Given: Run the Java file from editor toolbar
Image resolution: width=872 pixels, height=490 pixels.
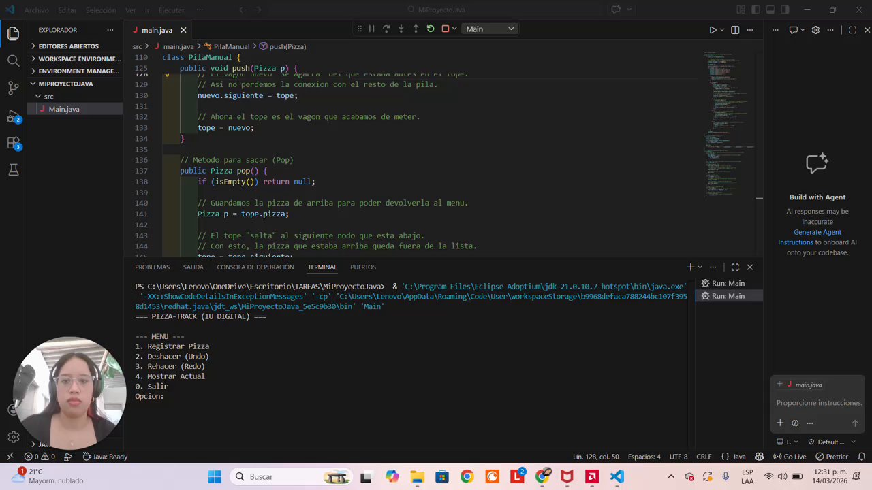Looking at the screenshot, I should 713,30.
